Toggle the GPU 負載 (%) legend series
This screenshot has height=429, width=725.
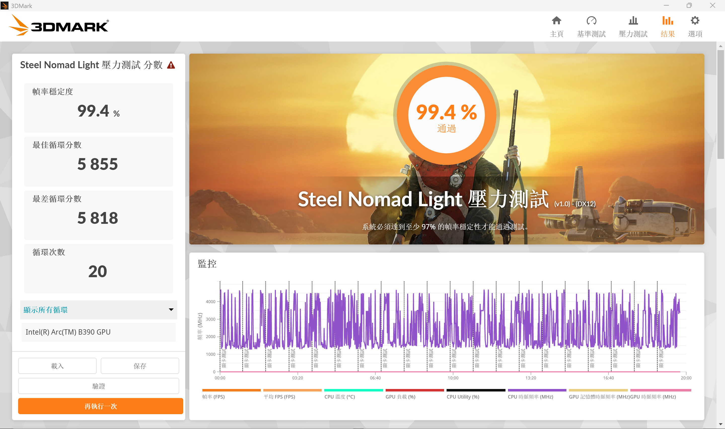(x=400, y=397)
